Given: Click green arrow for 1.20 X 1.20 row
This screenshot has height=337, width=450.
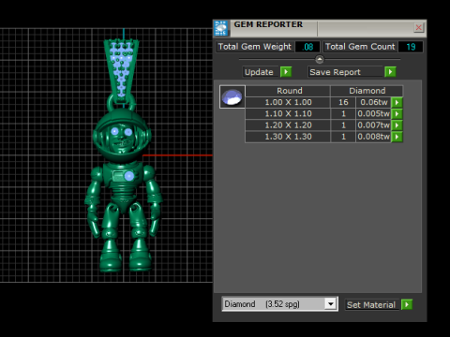Looking at the screenshot, I should [x=397, y=125].
